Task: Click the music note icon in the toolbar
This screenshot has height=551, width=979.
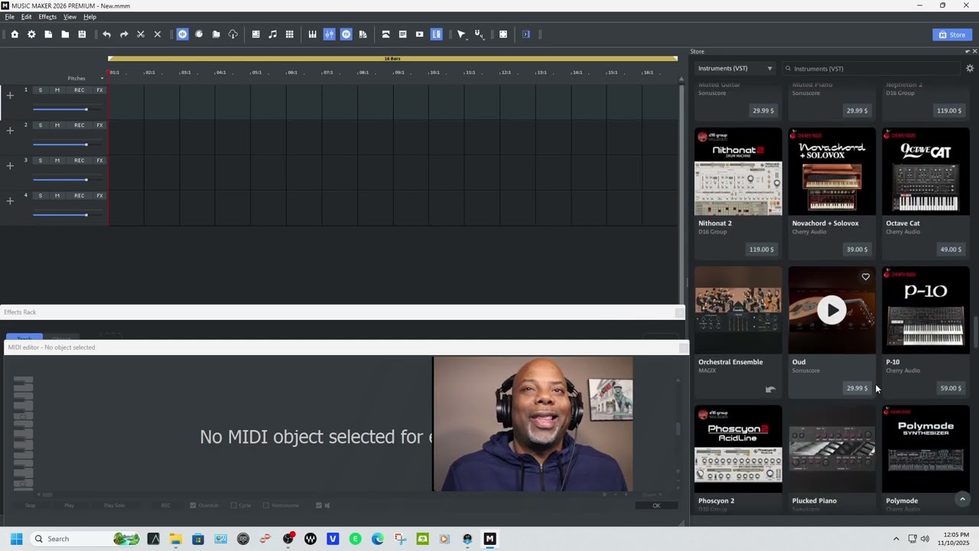Action: coord(272,34)
